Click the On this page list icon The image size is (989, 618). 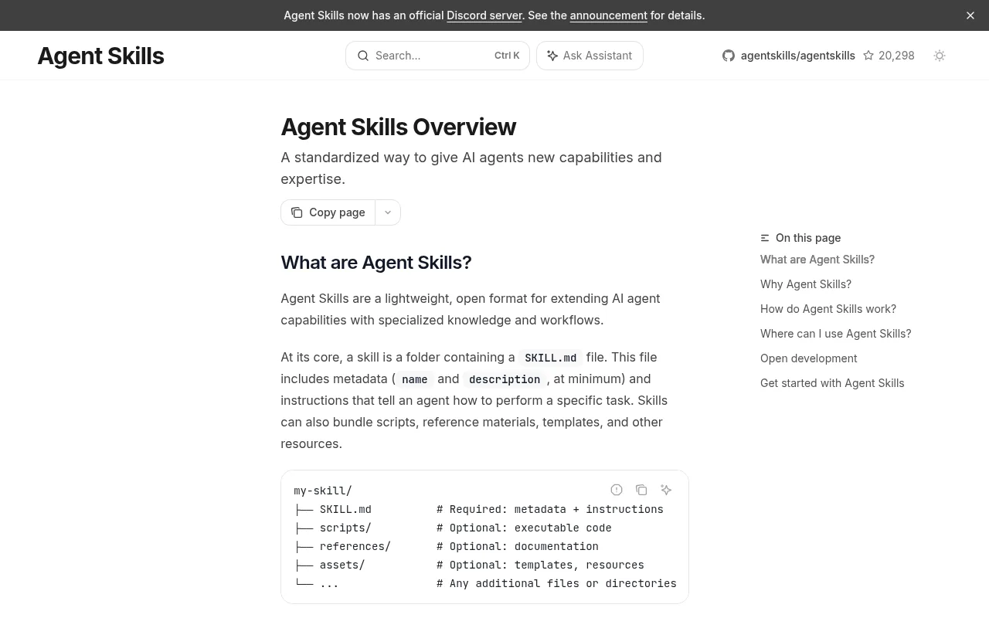pyautogui.click(x=765, y=238)
